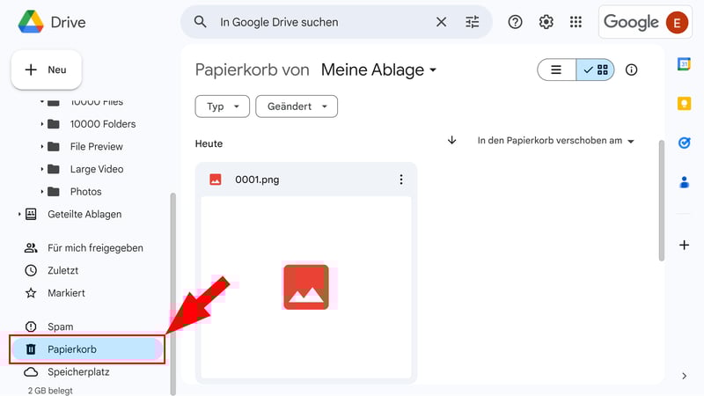Open the Google apps grid icon

point(576,22)
